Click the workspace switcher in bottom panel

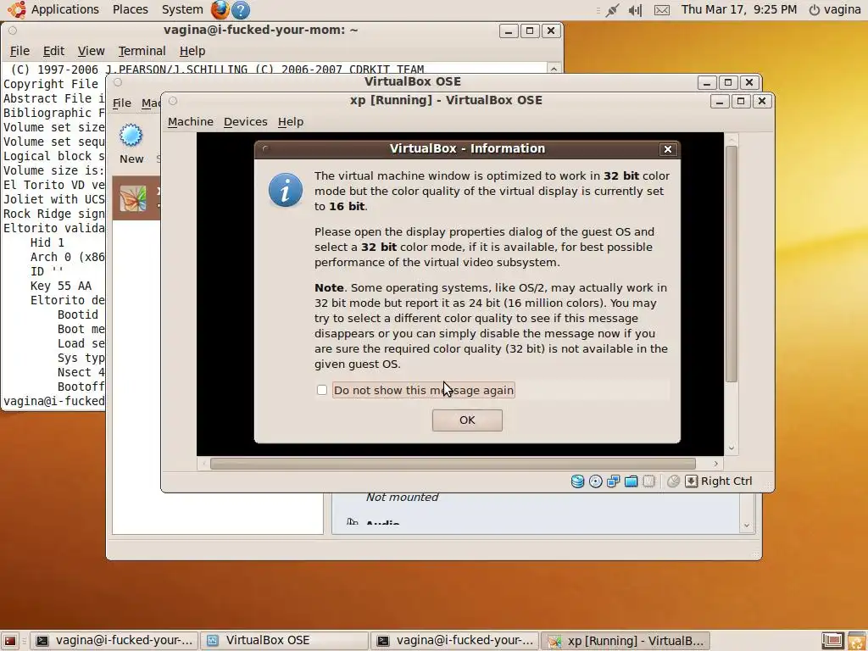pos(832,641)
